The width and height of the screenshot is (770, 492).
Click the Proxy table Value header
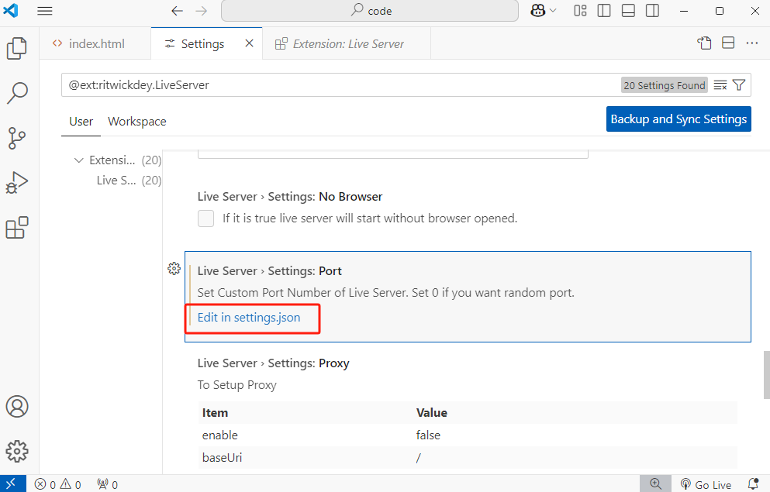pyautogui.click(x=432, y=413)
